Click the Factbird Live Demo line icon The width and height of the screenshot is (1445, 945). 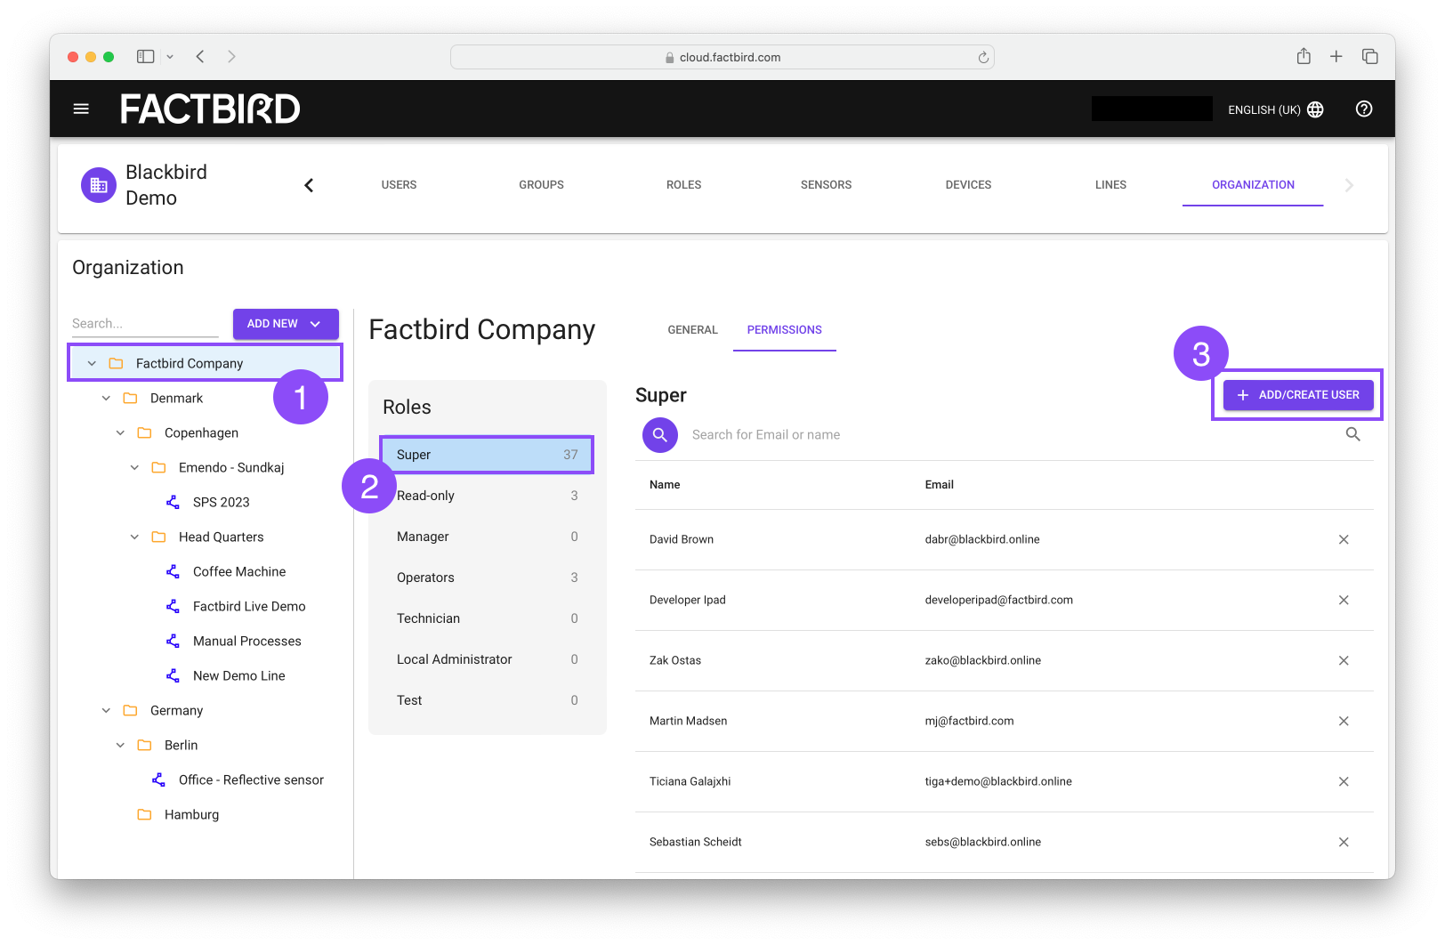[x=173, y=606]
